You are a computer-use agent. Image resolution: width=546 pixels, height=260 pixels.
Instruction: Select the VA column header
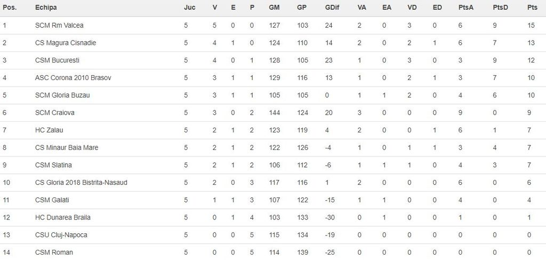[362, 7]
